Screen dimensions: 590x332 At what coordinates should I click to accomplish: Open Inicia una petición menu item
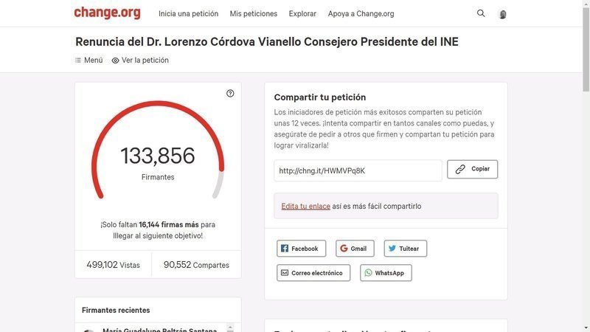188,14
